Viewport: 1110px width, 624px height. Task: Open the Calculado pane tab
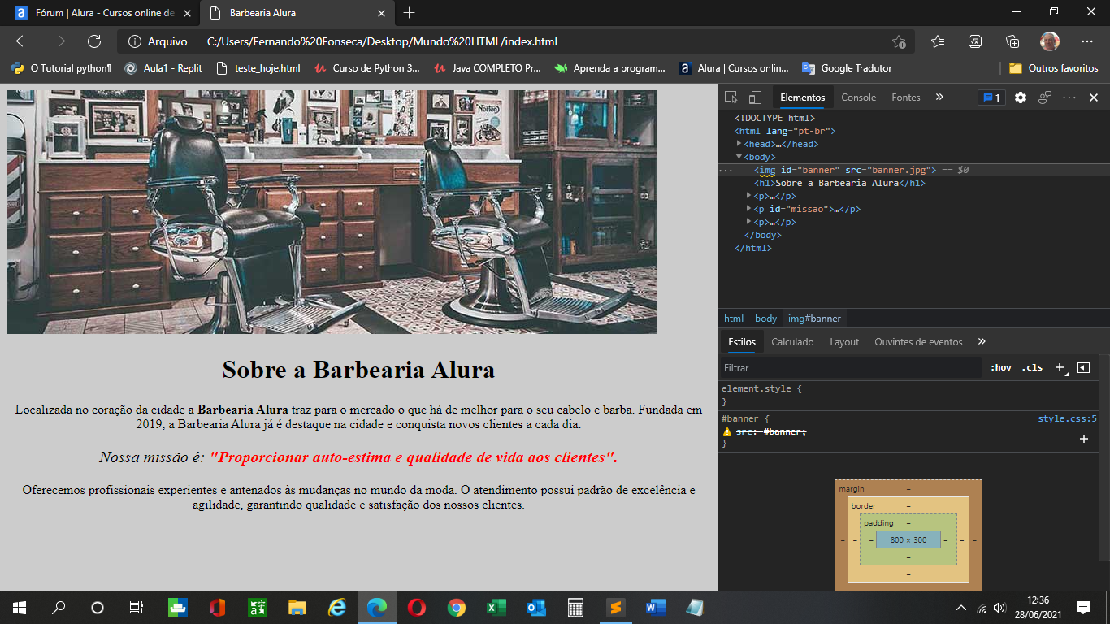pyautogui.click(x=792, y=342)
